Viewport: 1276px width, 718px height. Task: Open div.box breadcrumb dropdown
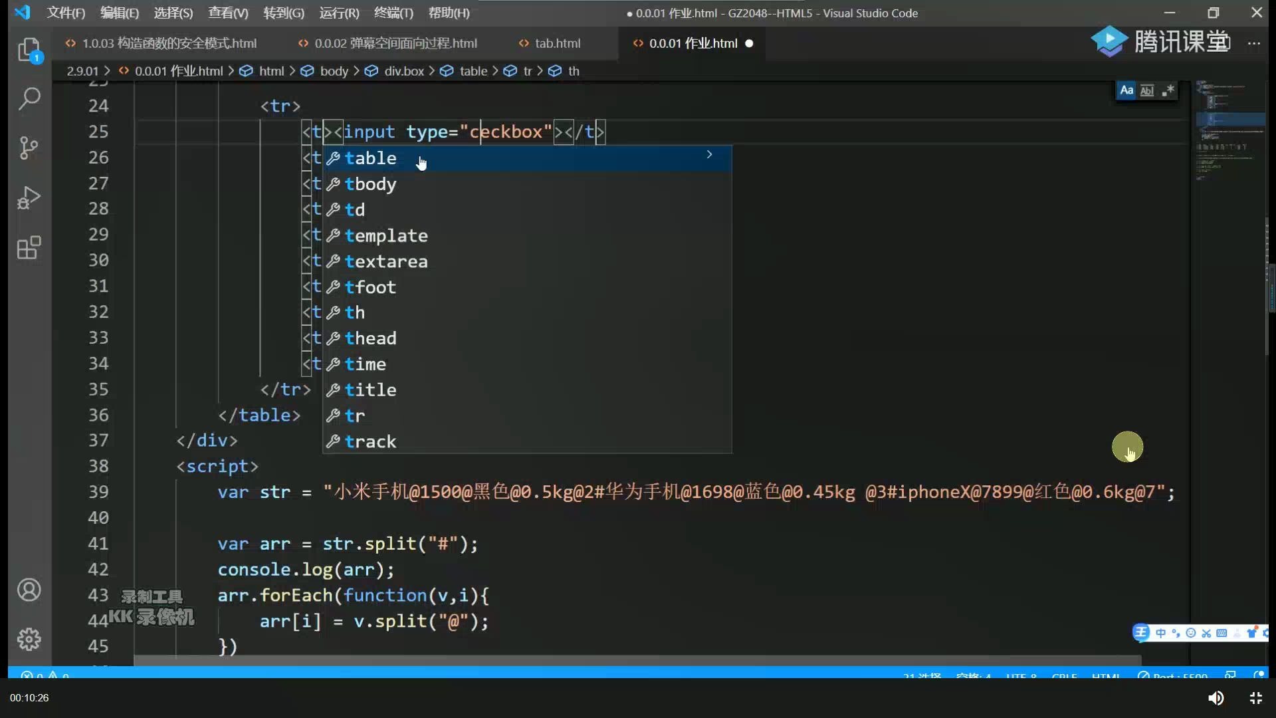point(403,71)
